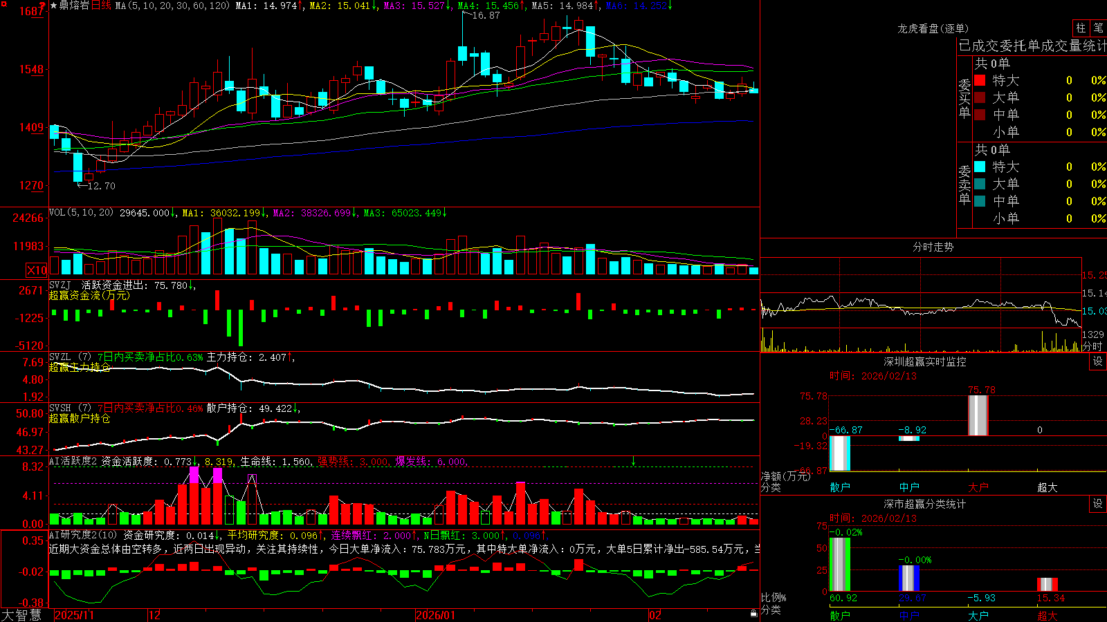Click the X10 volume scale marker
The image size is (1107, 622).
tap(37, 270)
